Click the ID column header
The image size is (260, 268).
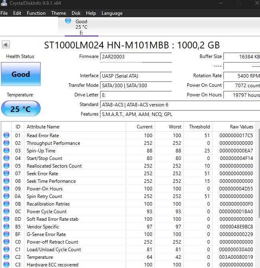[18, 127]
